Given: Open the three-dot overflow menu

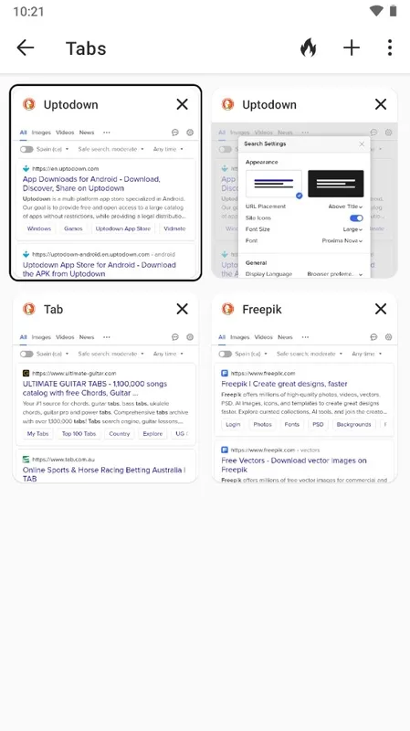Looking at the screenshot, I should [390, 48].
